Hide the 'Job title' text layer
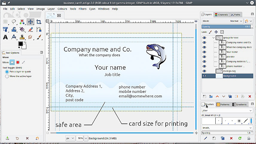 [x=204, y=57]
